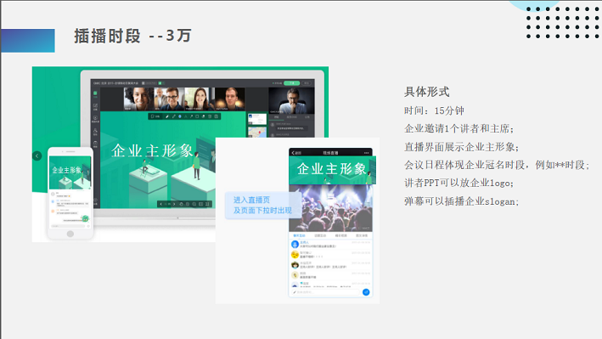Viewport: 602px width, 339px height.
Task: Choose the rectangle shape tool in the annotation toolbar
Action: click(x=197, y=116)
